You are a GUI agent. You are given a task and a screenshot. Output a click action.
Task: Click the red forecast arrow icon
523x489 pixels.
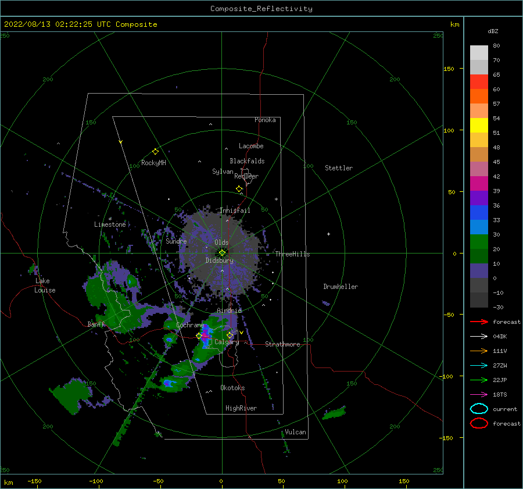pyautogui.click(x=479, y=322)
